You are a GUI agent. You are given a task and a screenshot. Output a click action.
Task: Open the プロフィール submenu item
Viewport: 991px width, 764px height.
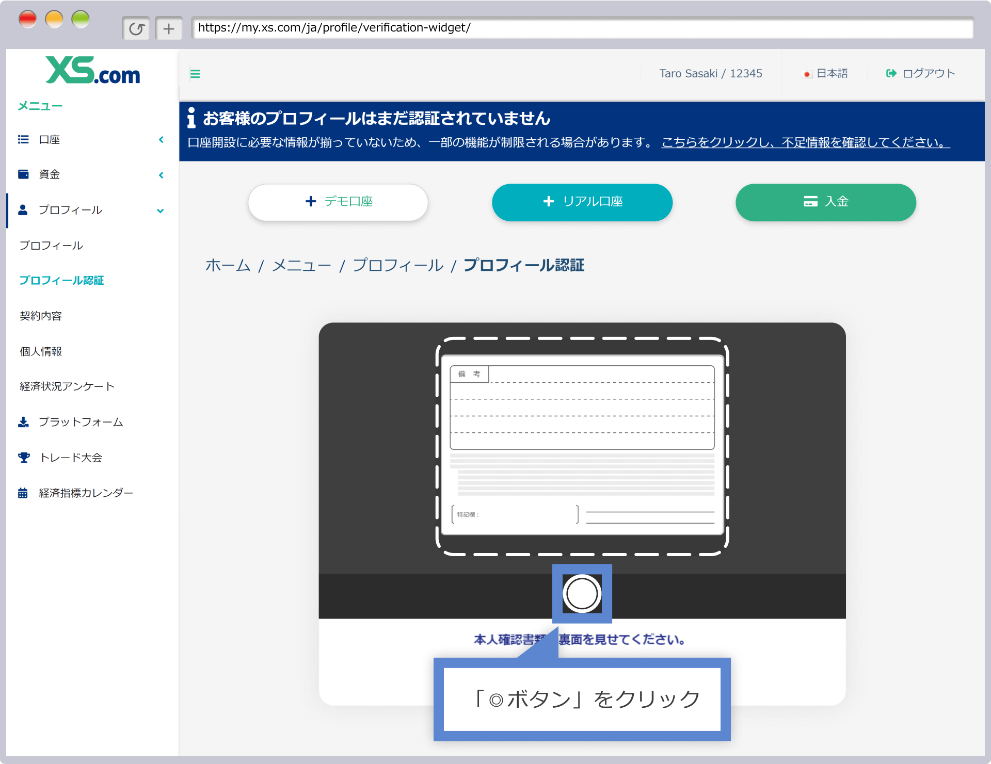(51, 245)
